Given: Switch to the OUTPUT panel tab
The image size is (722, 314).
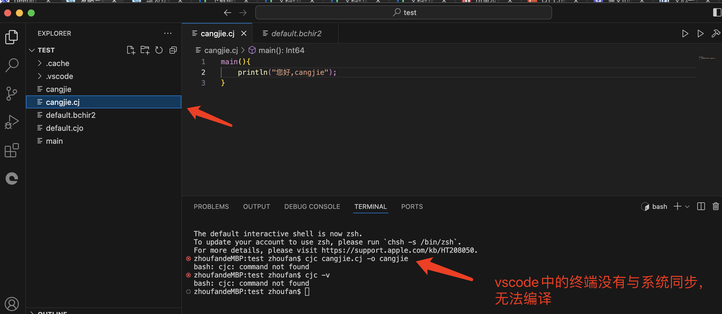Looking at the screenshot, I should coord(256,206).
